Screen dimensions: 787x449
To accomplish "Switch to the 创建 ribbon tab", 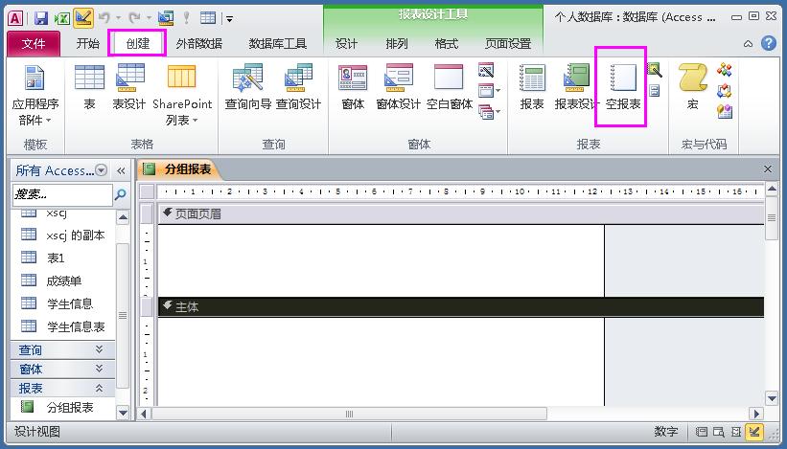I will [137, 44].
